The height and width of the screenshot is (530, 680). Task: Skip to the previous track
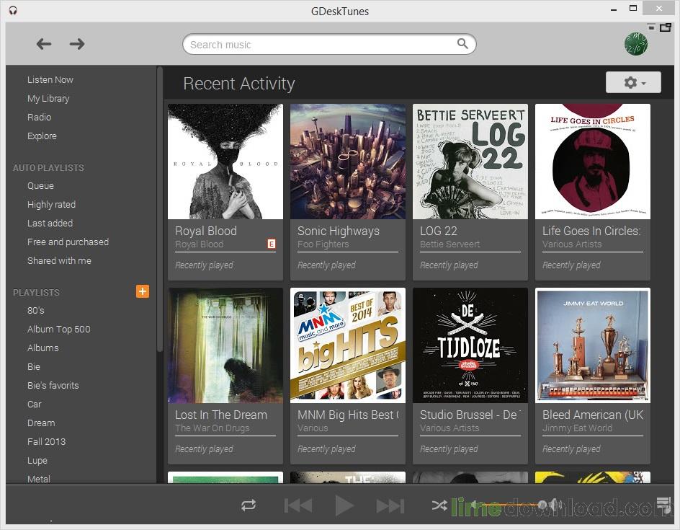click(297, 505)
